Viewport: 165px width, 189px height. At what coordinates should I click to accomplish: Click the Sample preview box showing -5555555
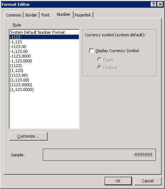[x=99, y=155]
